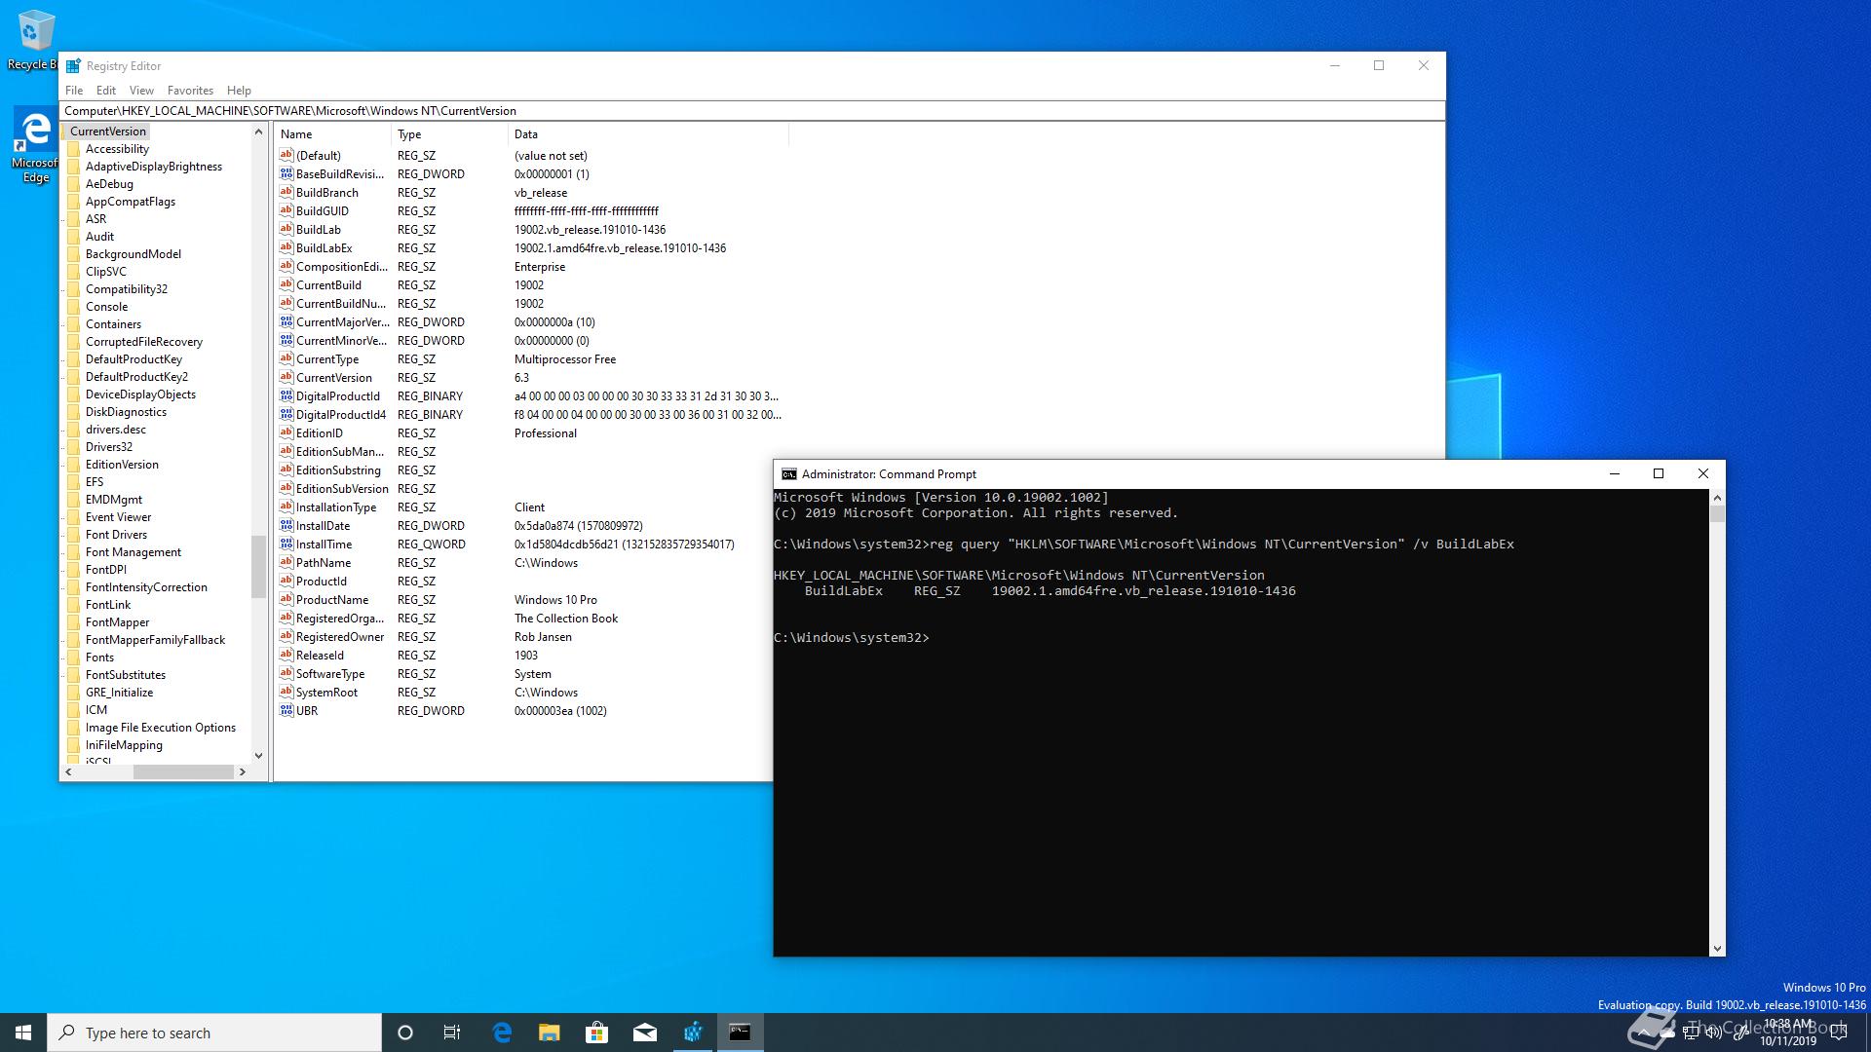Select the BuildBranch value name
1871x1052 pixels.
point(327,192)
